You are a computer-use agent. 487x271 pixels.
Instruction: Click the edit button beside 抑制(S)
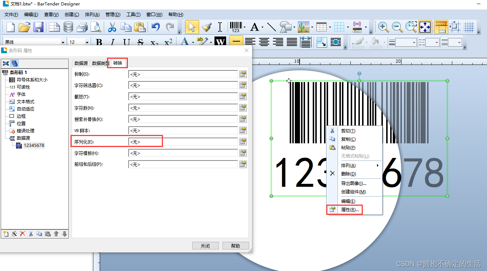click(x=243, y=74)
